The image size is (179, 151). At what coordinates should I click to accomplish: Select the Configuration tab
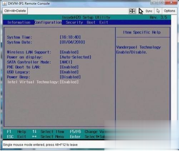click(48, 22)
